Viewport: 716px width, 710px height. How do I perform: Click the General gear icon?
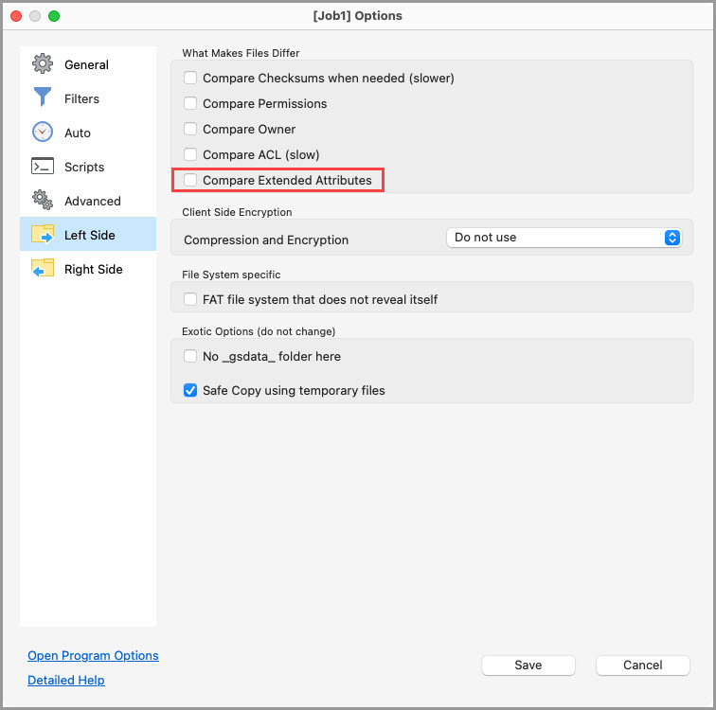click(x=43, y=64)
